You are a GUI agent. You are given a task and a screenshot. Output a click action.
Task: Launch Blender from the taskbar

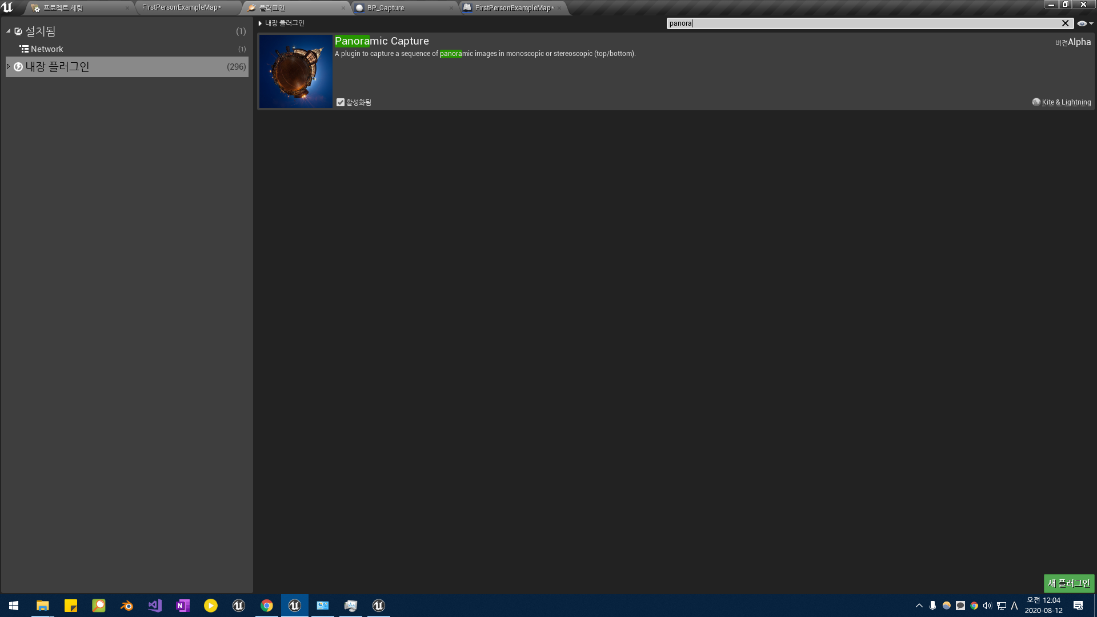click(126, 606)
